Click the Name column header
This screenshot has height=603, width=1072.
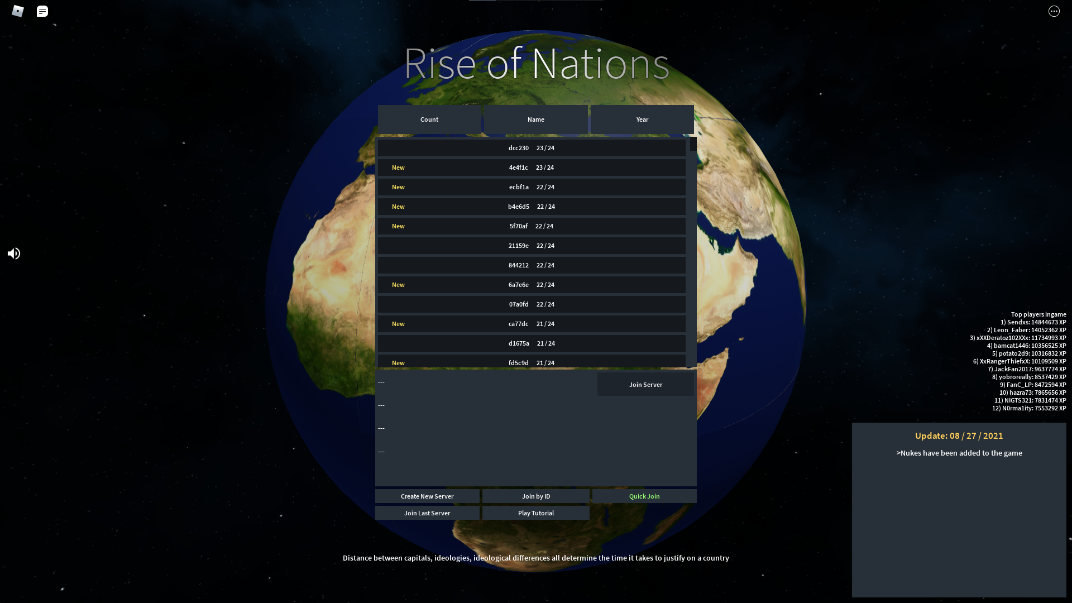pos(536,118)
